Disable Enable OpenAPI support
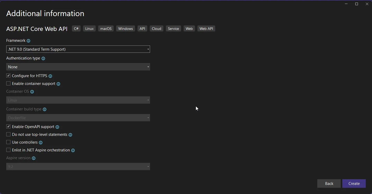The height and width of the screenshot is (194, 372). tap(8, 126)
